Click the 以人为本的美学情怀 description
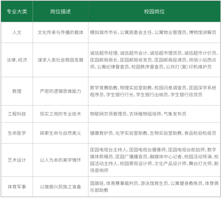The image size is (221, 198). [60, 160]
